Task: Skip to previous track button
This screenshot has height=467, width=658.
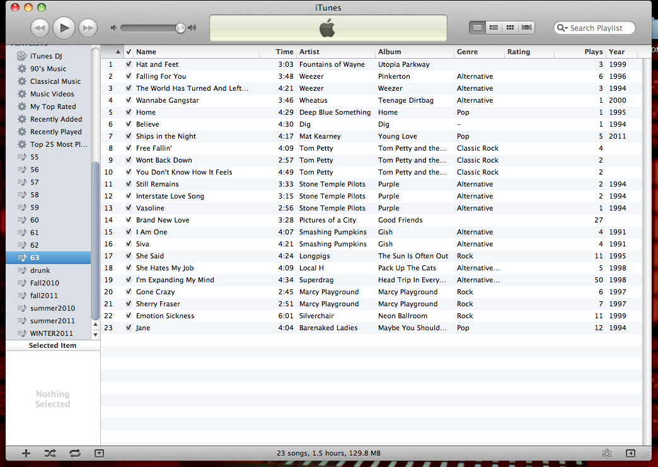Action: [x=40, y=28]
